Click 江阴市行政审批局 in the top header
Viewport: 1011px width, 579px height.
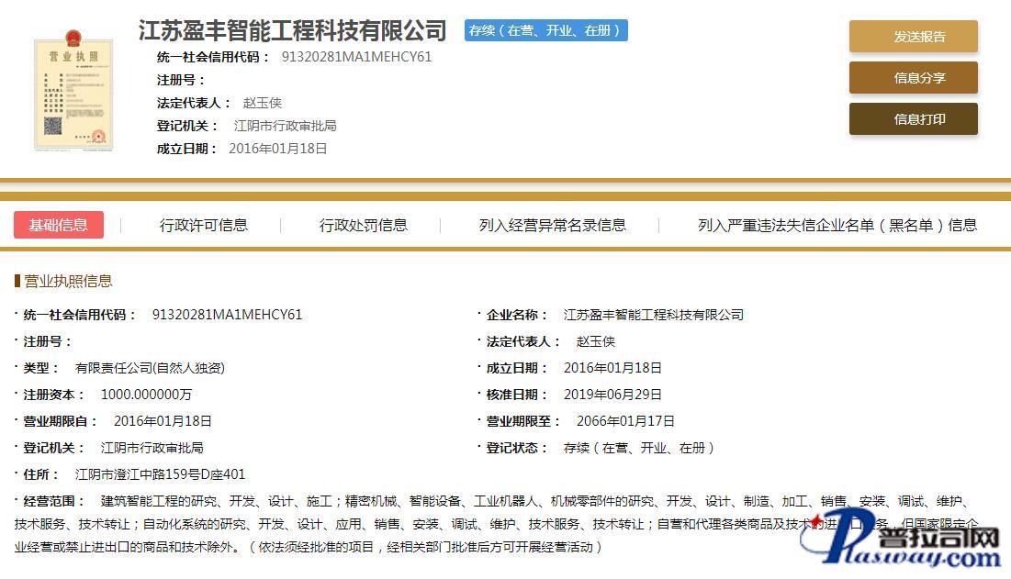[x=285, y=126]
